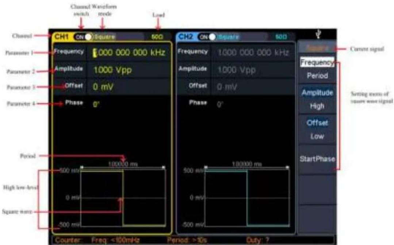
Task: Click Period >10s counter reading
Action: [x=187, y=241]
